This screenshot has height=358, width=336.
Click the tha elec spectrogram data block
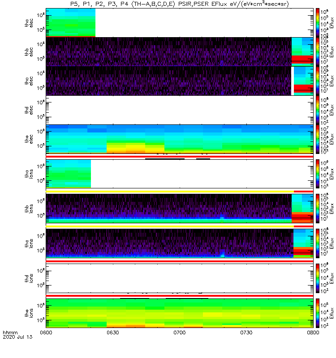point(71,23)
